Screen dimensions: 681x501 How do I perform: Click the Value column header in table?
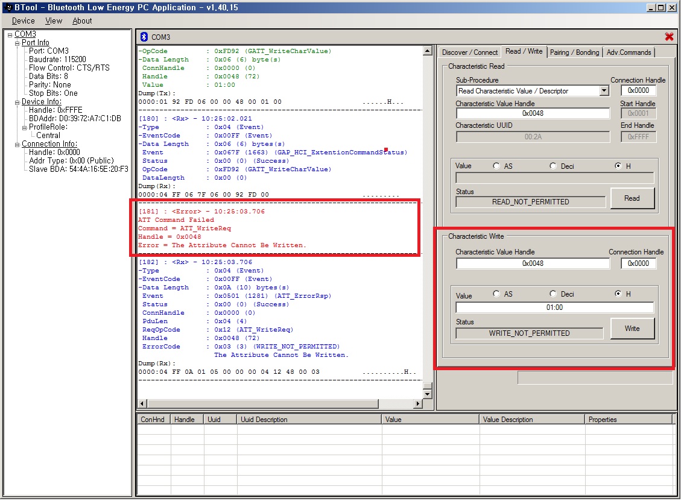pyautogui.click(x=431, y=420)
